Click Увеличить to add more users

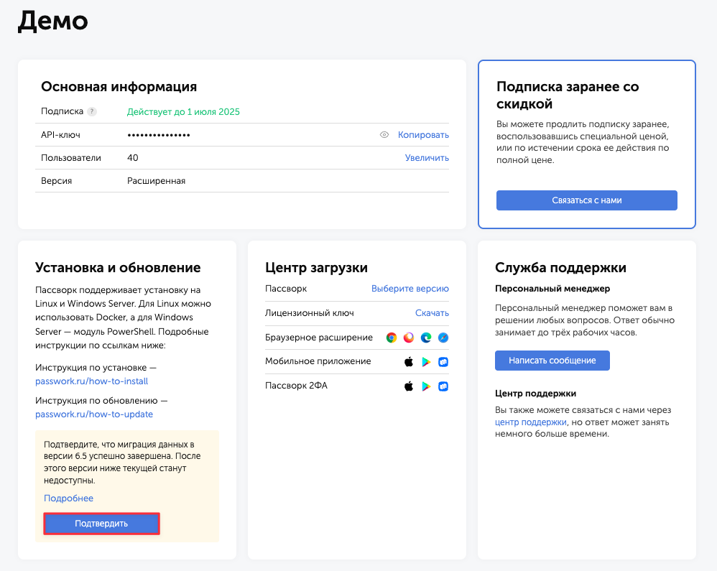tap(427, 158)
